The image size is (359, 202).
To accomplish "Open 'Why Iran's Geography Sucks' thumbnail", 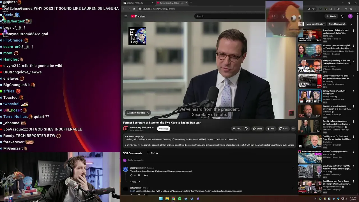I will [310, 157].
